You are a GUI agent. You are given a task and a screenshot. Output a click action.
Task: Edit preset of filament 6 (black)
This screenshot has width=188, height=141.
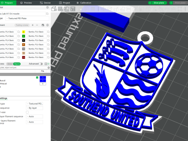(x=49, y=40)
